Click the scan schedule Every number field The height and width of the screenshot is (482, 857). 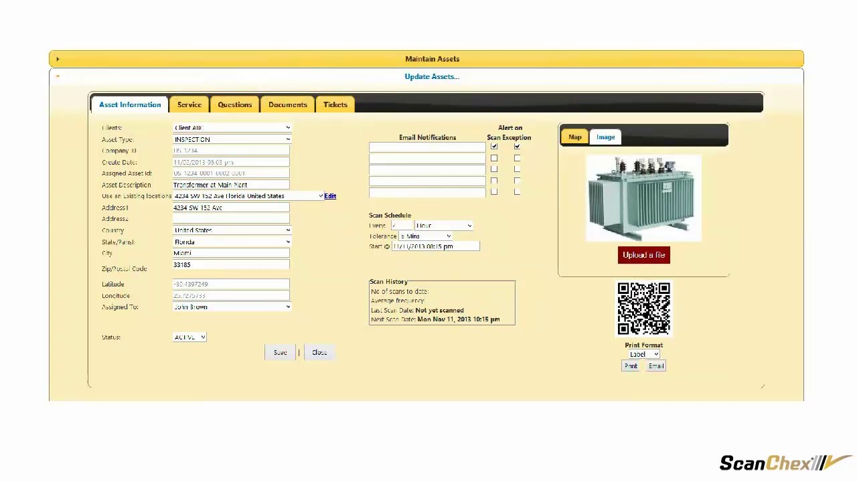coord(402,226)
